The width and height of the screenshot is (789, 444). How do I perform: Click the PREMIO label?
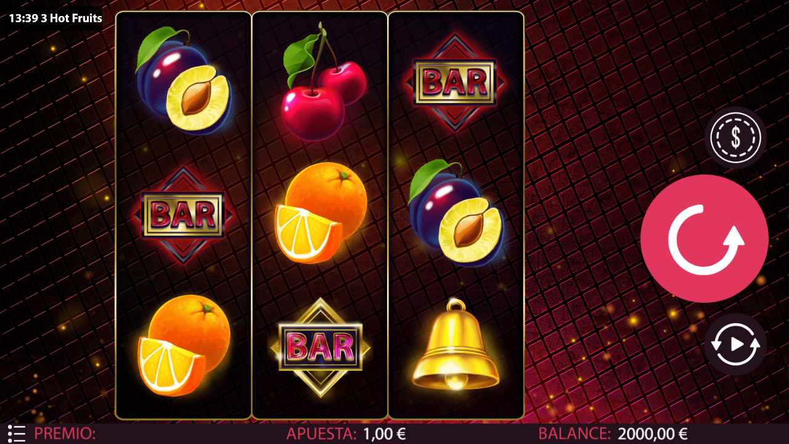point(65,434)
